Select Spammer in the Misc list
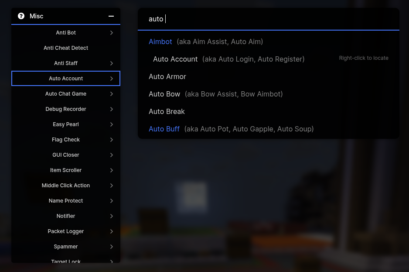The width and height of the screenshot is (409, 272). click(x=66, y=247)
